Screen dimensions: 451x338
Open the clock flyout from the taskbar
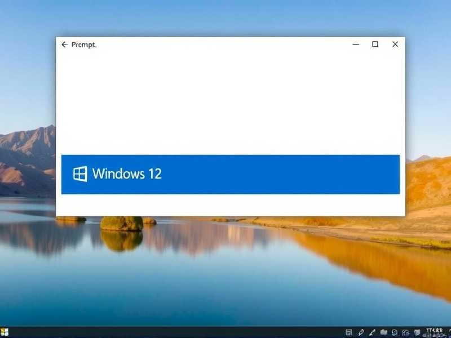tap(434, 332)
